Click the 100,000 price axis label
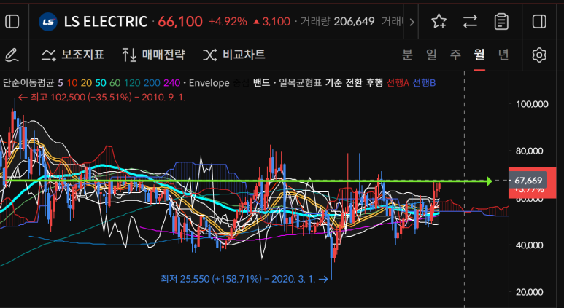564x308 pixels. pyautogui.click(x=533, y=104)
